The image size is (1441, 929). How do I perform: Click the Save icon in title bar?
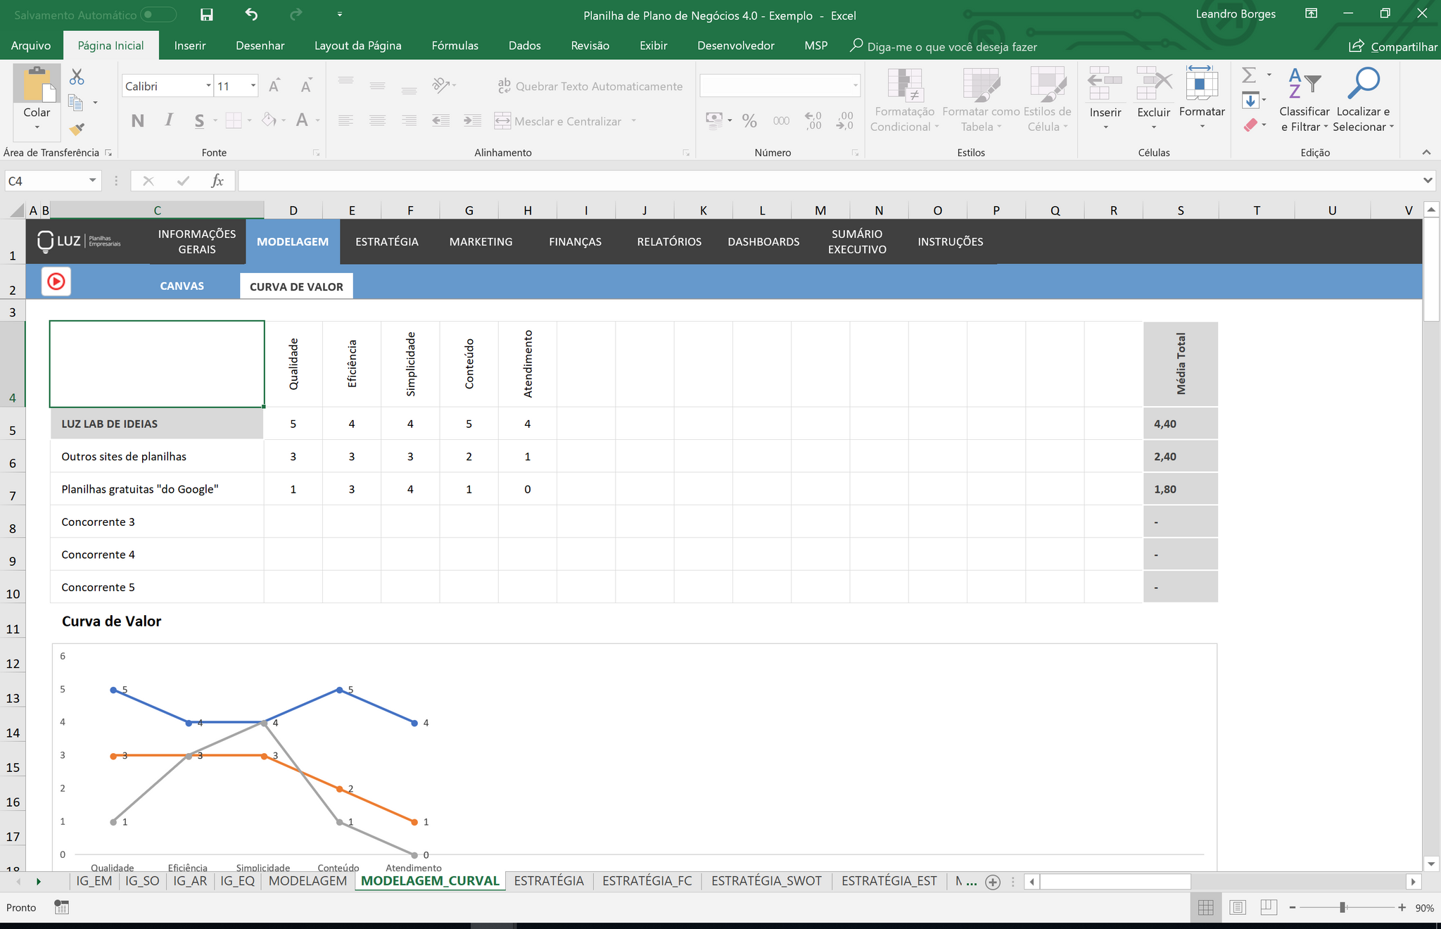[206, 15]
